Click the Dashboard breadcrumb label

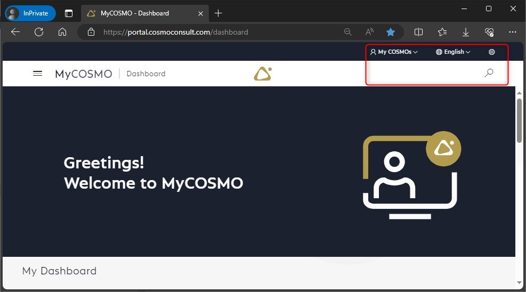(146, 74)
